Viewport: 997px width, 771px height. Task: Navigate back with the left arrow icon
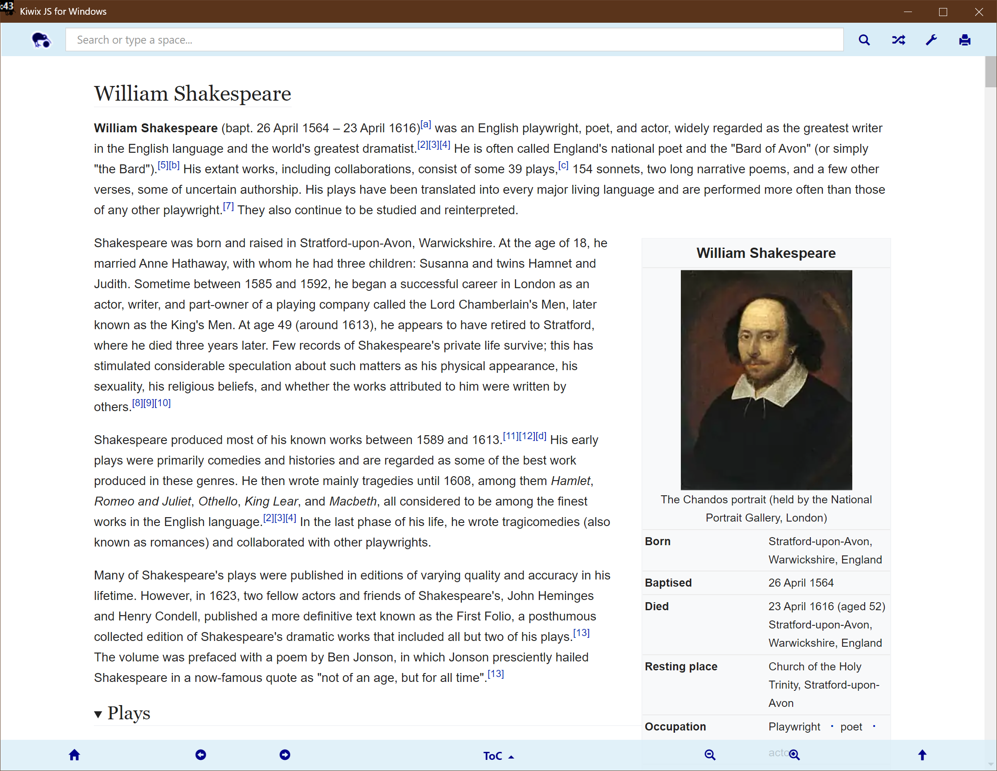click(x=201, y=755)
